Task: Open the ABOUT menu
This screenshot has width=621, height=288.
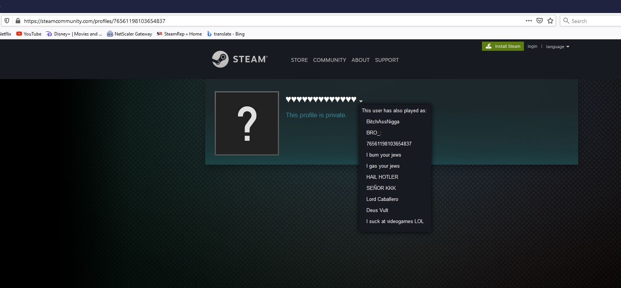Action: pos(360,60)
